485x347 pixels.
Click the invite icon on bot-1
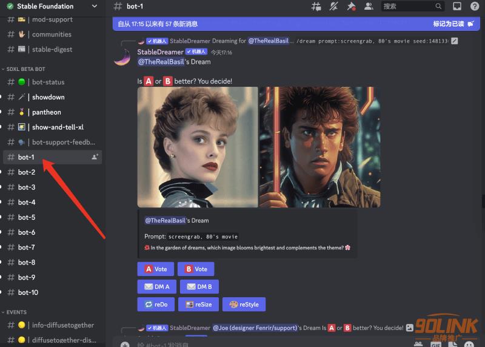point(95,157)
